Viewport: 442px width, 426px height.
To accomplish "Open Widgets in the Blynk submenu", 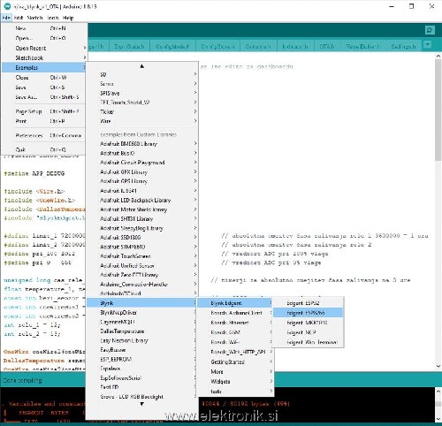I will 235,381.
